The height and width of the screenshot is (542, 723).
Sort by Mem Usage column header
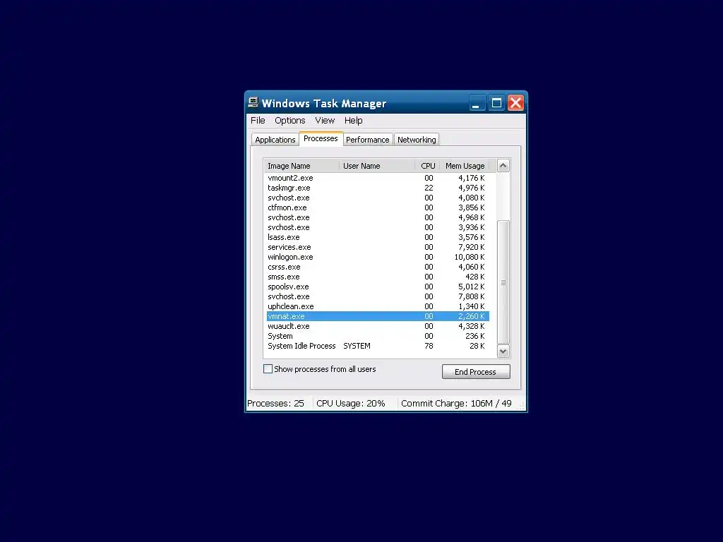[x=465, y=166]
